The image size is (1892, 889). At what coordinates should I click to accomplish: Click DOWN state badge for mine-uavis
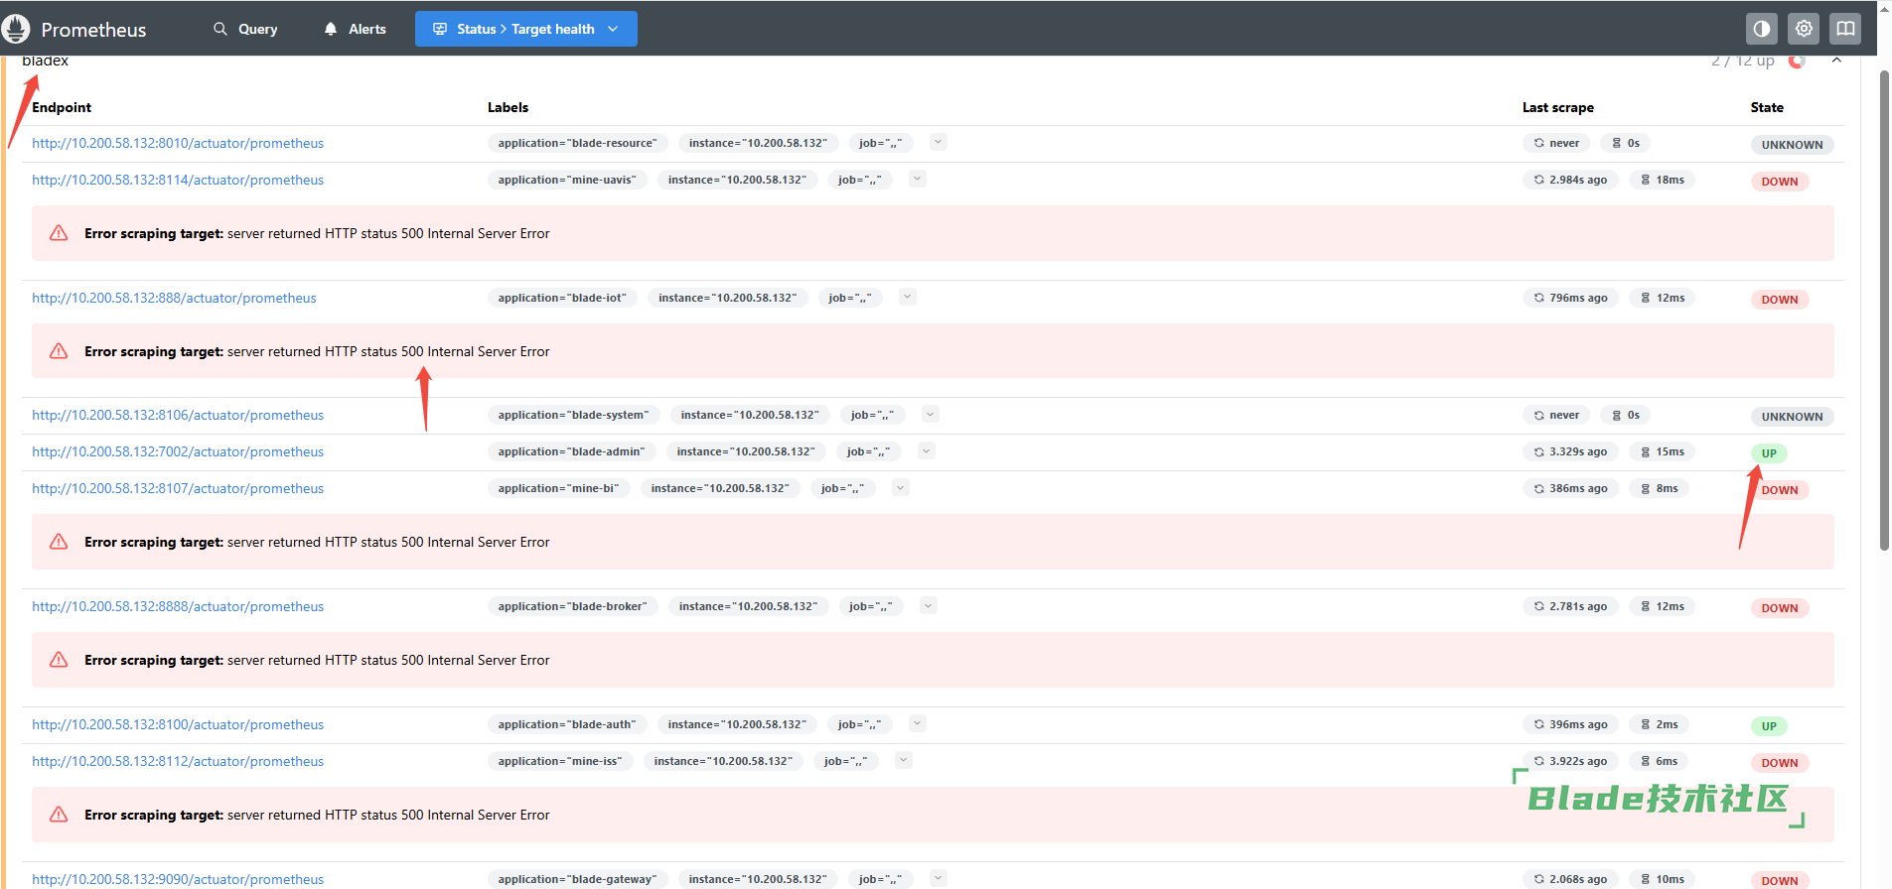1780,182
